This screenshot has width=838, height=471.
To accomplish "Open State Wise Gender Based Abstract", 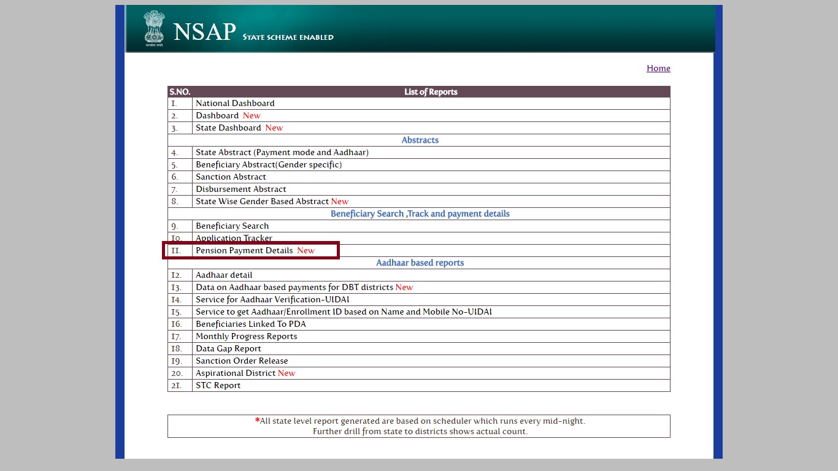I will pos(262,202).
